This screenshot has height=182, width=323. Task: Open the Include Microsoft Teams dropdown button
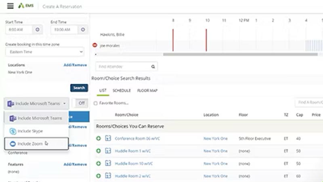click(37, 104)
